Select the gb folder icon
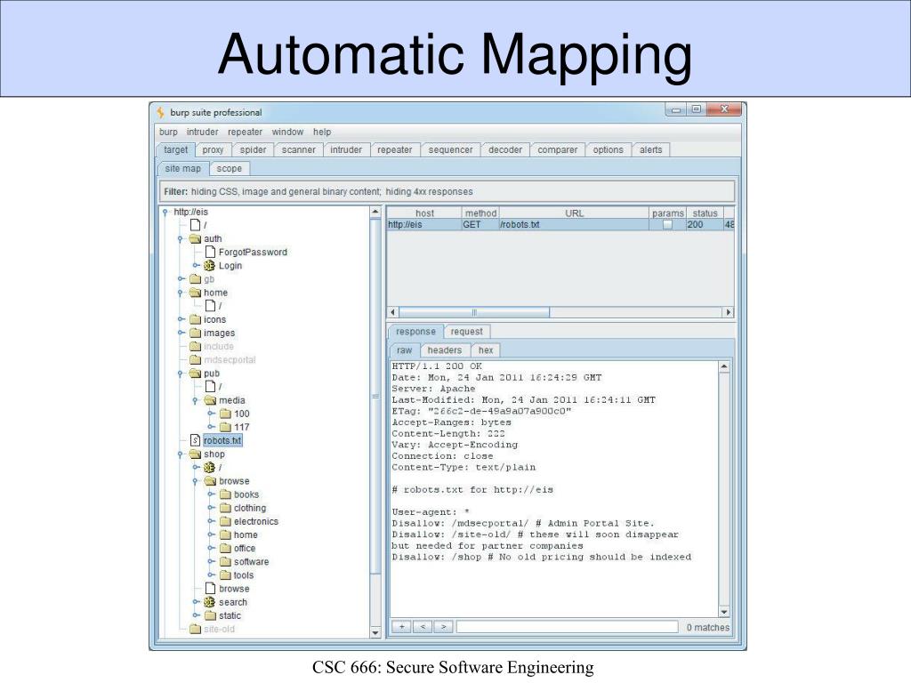The width and height of the screenshot is (911, 683). pos(195,278)
